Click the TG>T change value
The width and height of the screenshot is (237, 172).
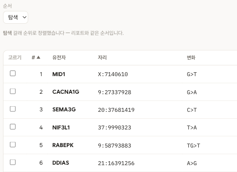193,146
